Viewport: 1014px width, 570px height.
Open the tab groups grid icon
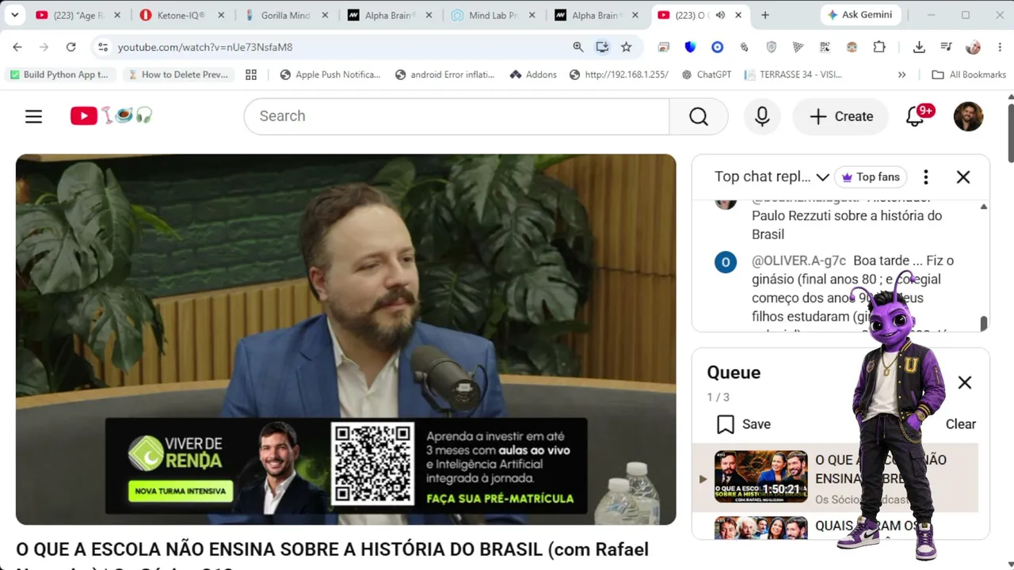(x=251, y=74)
